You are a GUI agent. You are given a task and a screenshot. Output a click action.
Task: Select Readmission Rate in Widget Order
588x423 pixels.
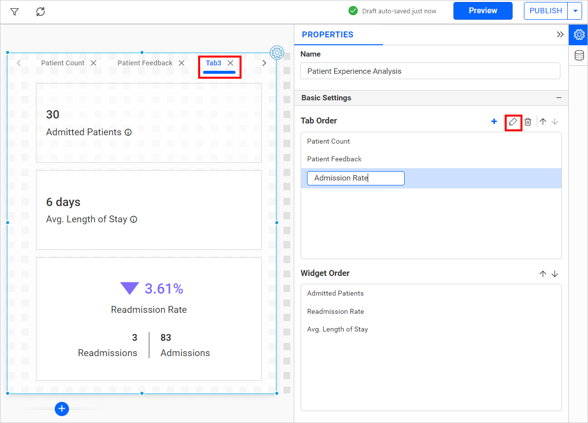click(335, 311)
